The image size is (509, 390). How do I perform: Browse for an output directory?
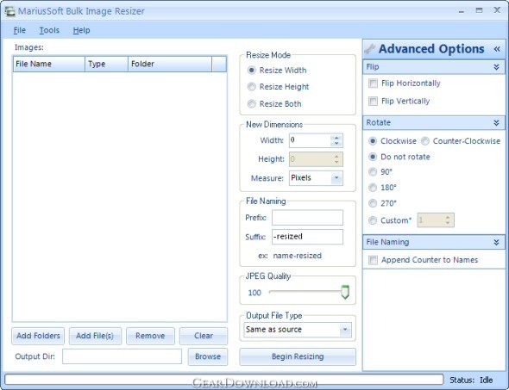(x=208, y=356)
